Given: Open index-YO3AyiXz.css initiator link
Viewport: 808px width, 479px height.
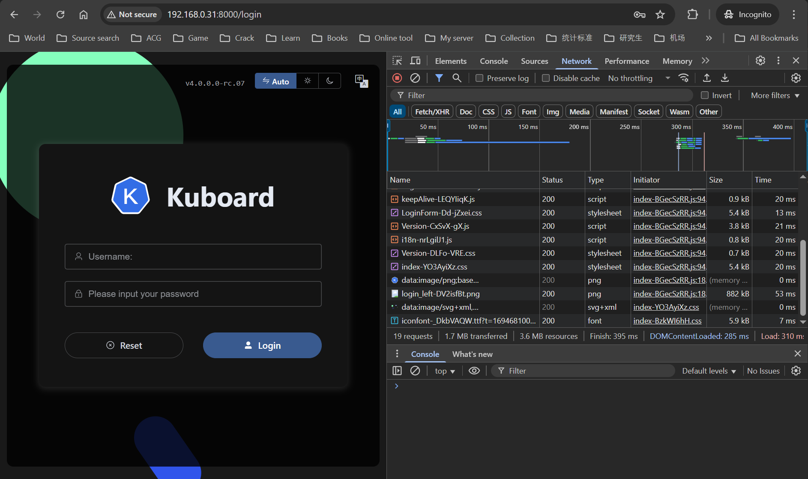Looking at the screenshot, I should click(666, 307).
